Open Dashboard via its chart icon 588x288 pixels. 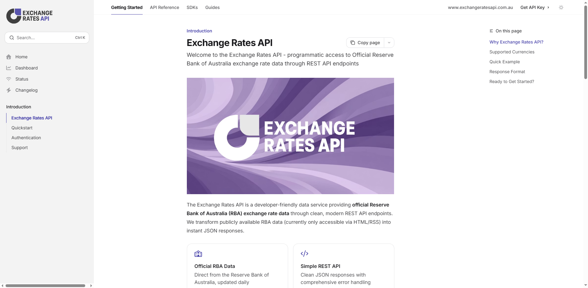[x=9, y=68]
